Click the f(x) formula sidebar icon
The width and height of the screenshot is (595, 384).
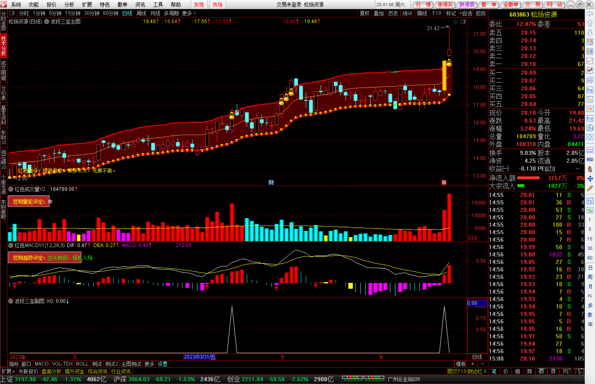click(590, 128)
